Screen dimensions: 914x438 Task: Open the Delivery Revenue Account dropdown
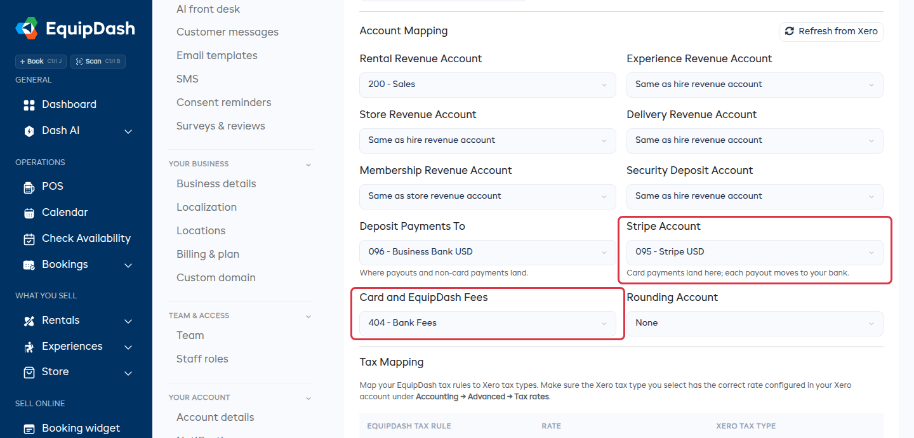point(755,140)
